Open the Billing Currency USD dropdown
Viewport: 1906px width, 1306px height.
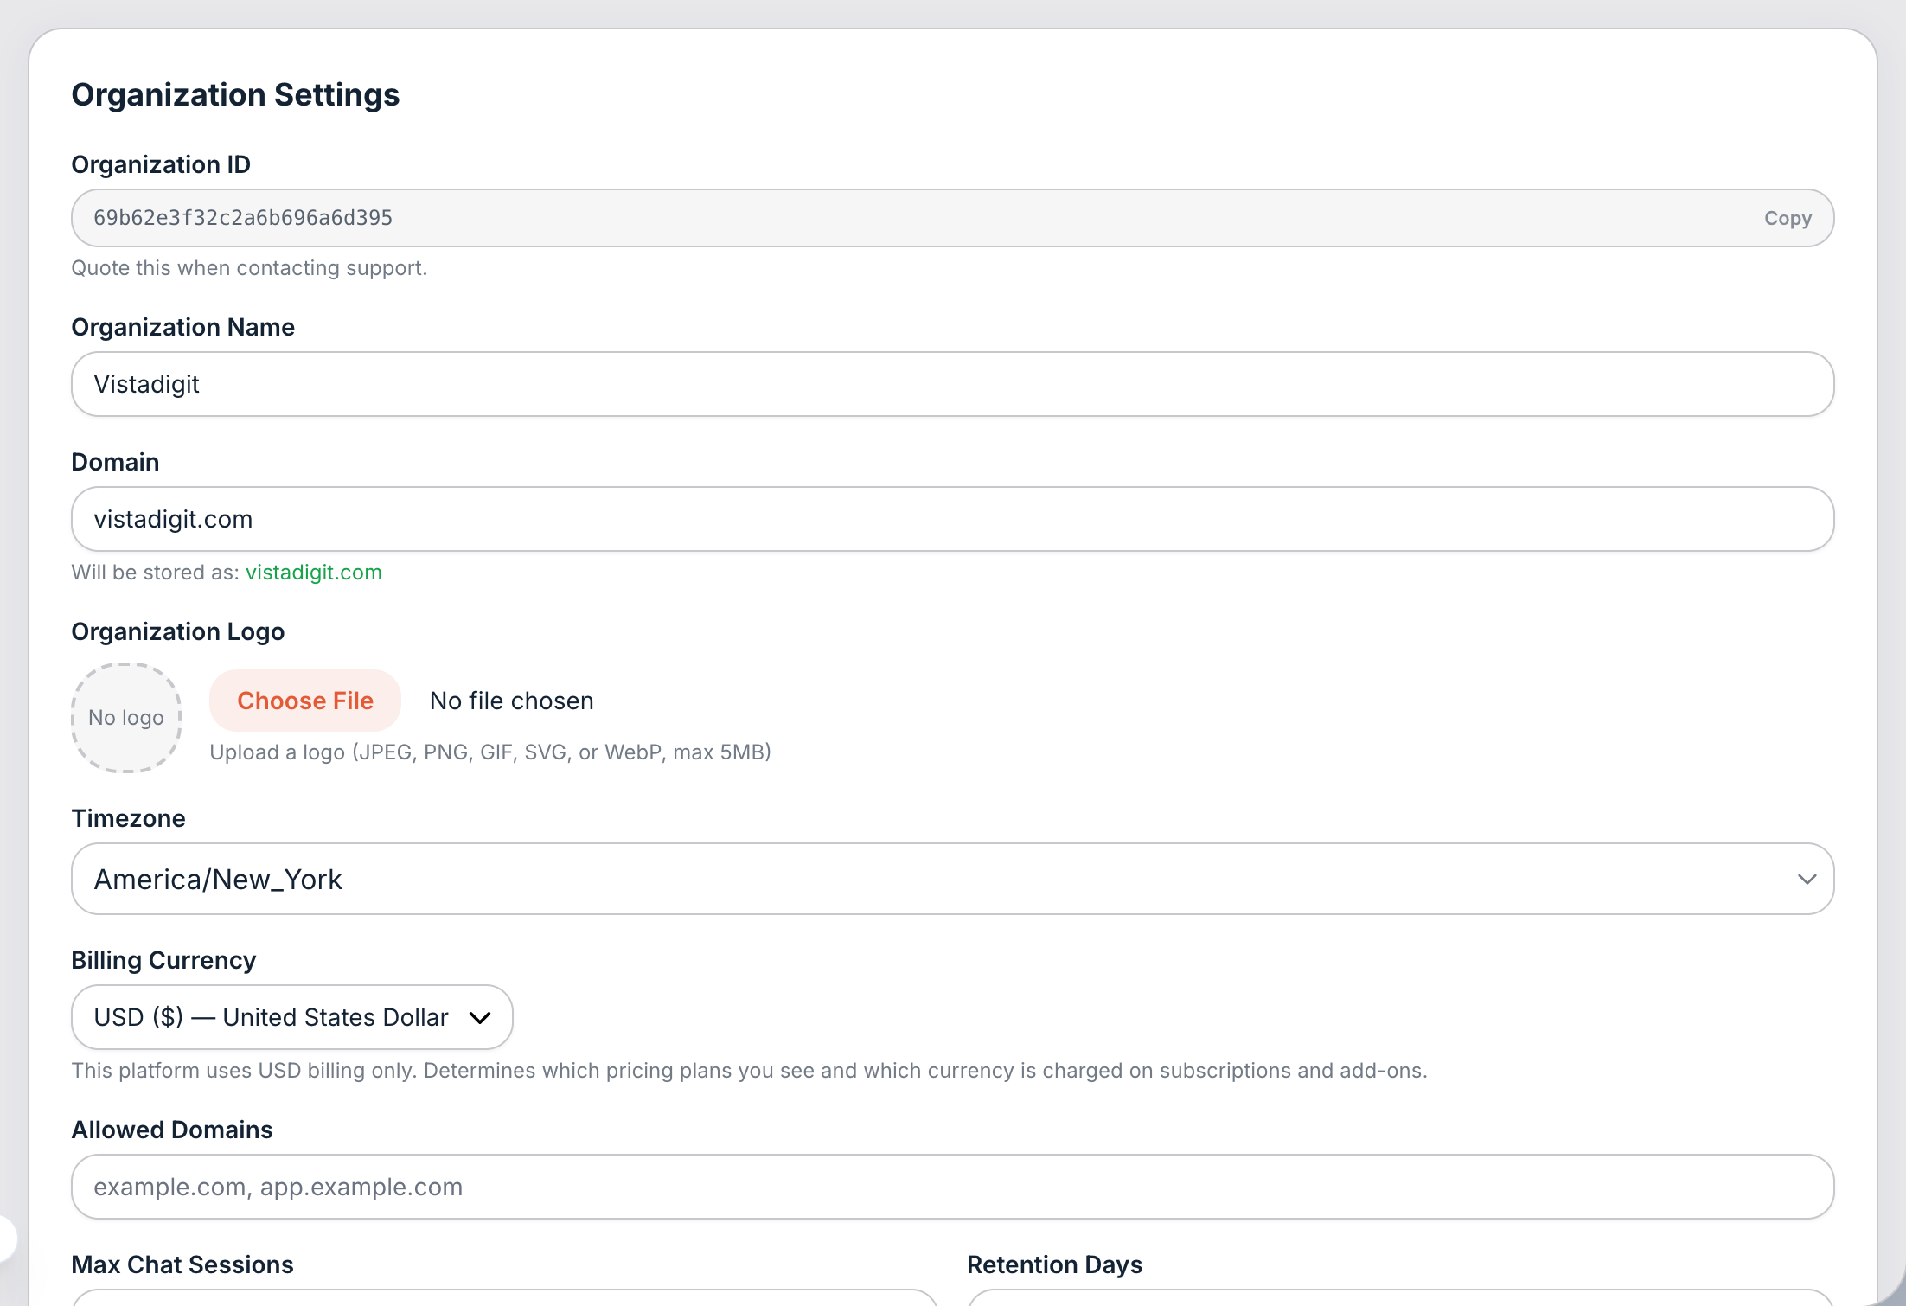point(291,1017)
